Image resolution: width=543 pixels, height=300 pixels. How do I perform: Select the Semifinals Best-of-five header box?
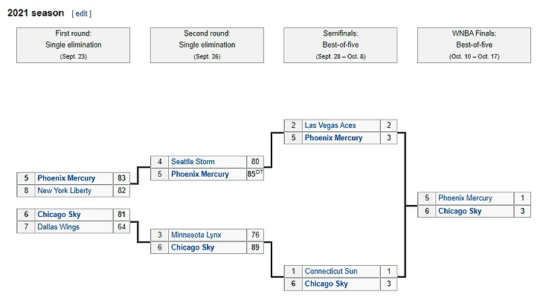point(340,45)
